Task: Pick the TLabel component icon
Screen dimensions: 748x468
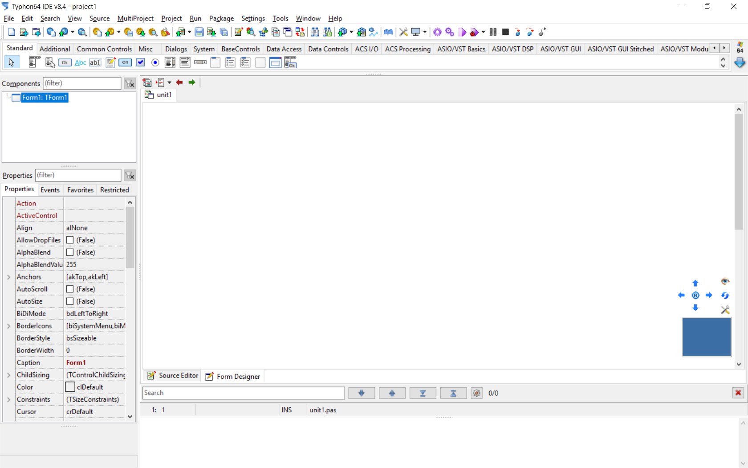Action: click(80, 62)
